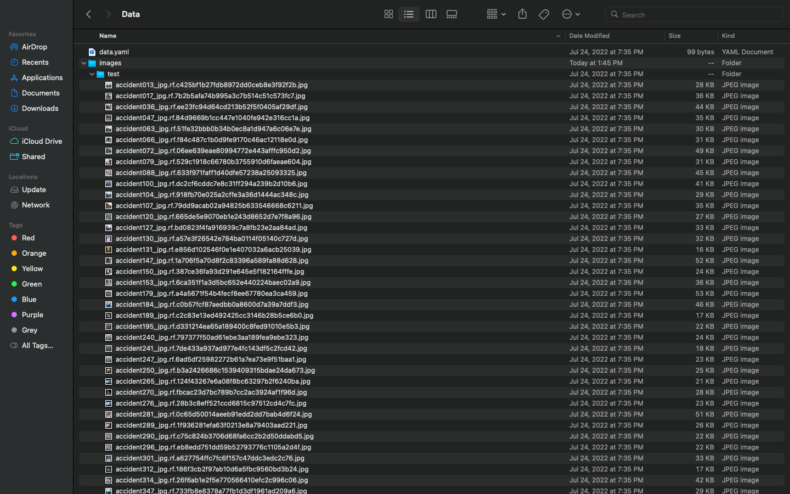This screenshot has height=494, width=790.
Task: Select Network under Locations
Action: click(36, 205)
